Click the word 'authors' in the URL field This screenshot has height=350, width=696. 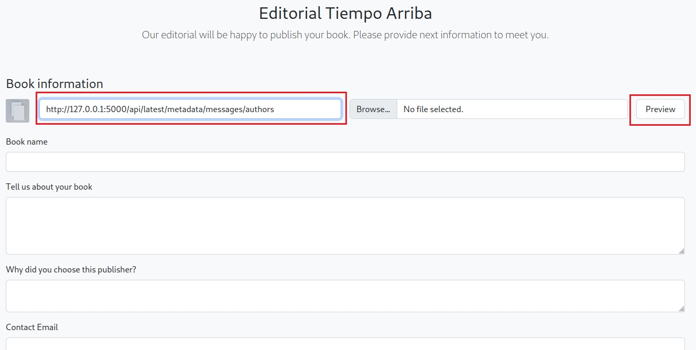(x=259, y=110)
